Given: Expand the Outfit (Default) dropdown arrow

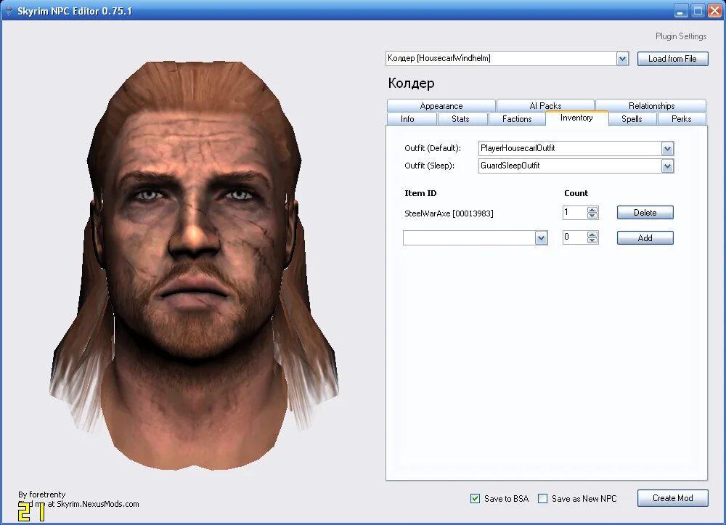Looking at the screenshot, I should tap(667, 149).
